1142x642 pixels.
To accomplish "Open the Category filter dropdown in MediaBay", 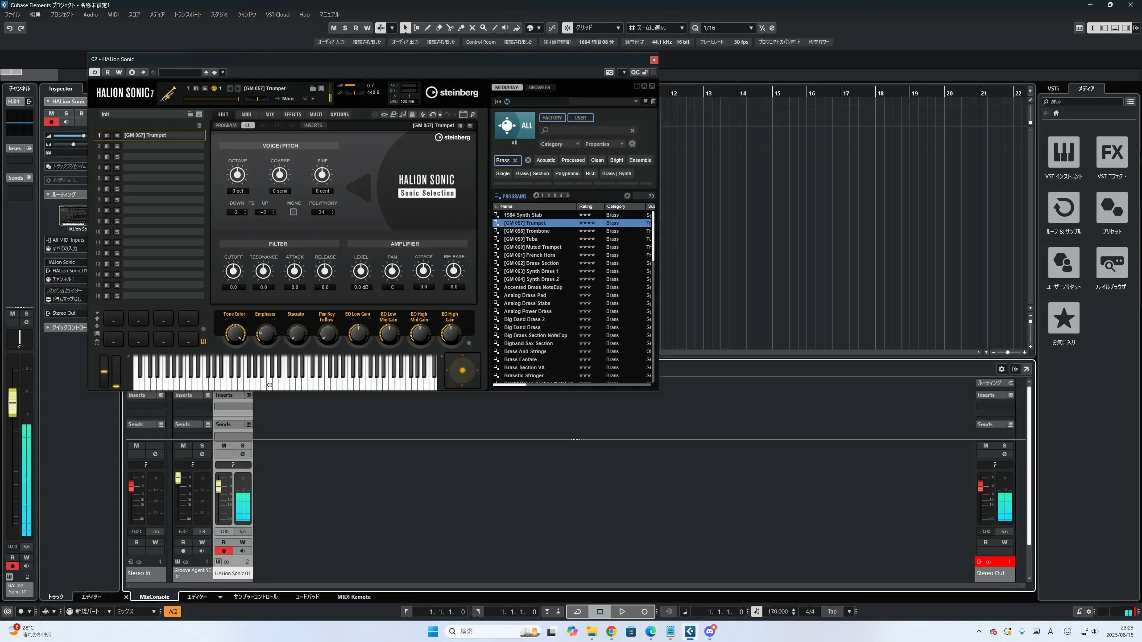I will pos(559,144).
